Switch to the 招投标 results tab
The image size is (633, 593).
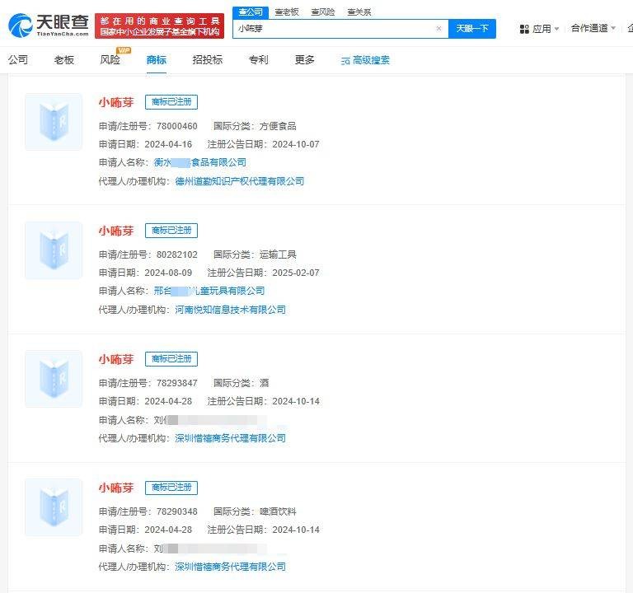pyautogui.click(x=208, y=59)
